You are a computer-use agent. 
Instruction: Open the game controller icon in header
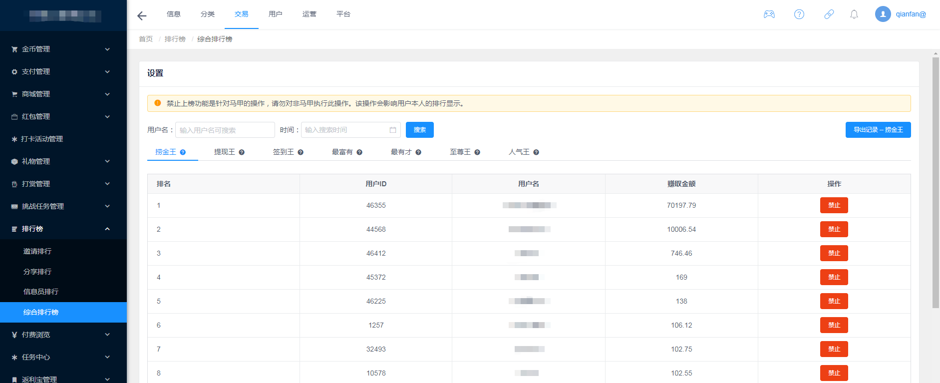click(x=769, y=14)
